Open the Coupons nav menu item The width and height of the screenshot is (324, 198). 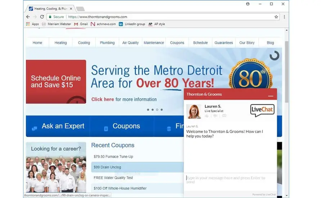[x=177, y=43]
